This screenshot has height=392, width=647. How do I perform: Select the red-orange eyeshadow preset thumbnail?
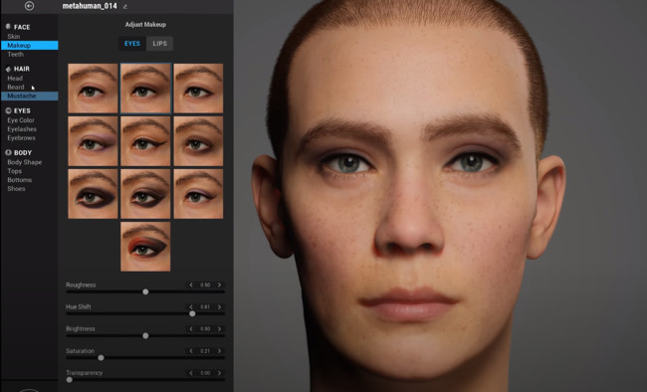click(x=145, y=247)
